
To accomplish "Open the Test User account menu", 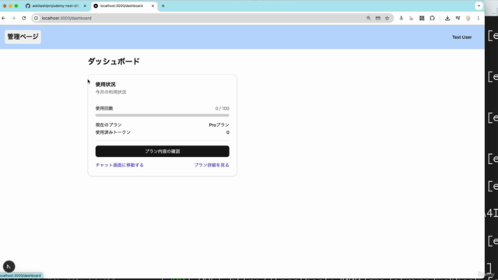I will [x=461, y=37].
